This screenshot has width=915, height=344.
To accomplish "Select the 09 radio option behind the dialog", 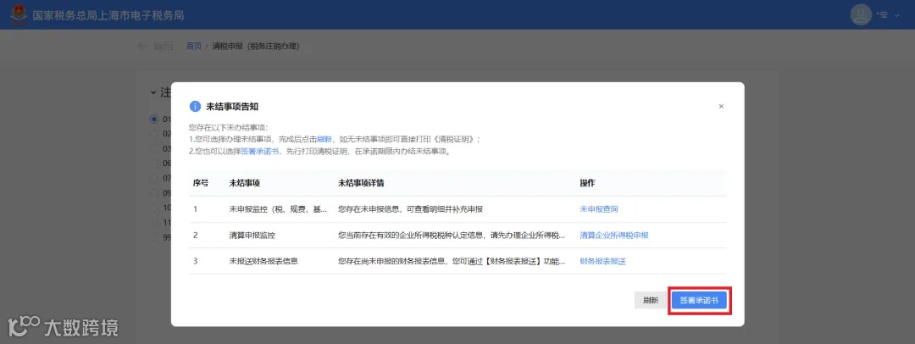I will pos(154,192).
